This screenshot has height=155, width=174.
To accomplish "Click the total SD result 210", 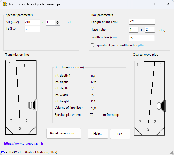I will tap(70, 22).
